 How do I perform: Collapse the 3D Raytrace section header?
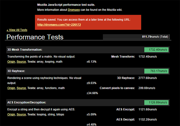[x=16, y=71]
